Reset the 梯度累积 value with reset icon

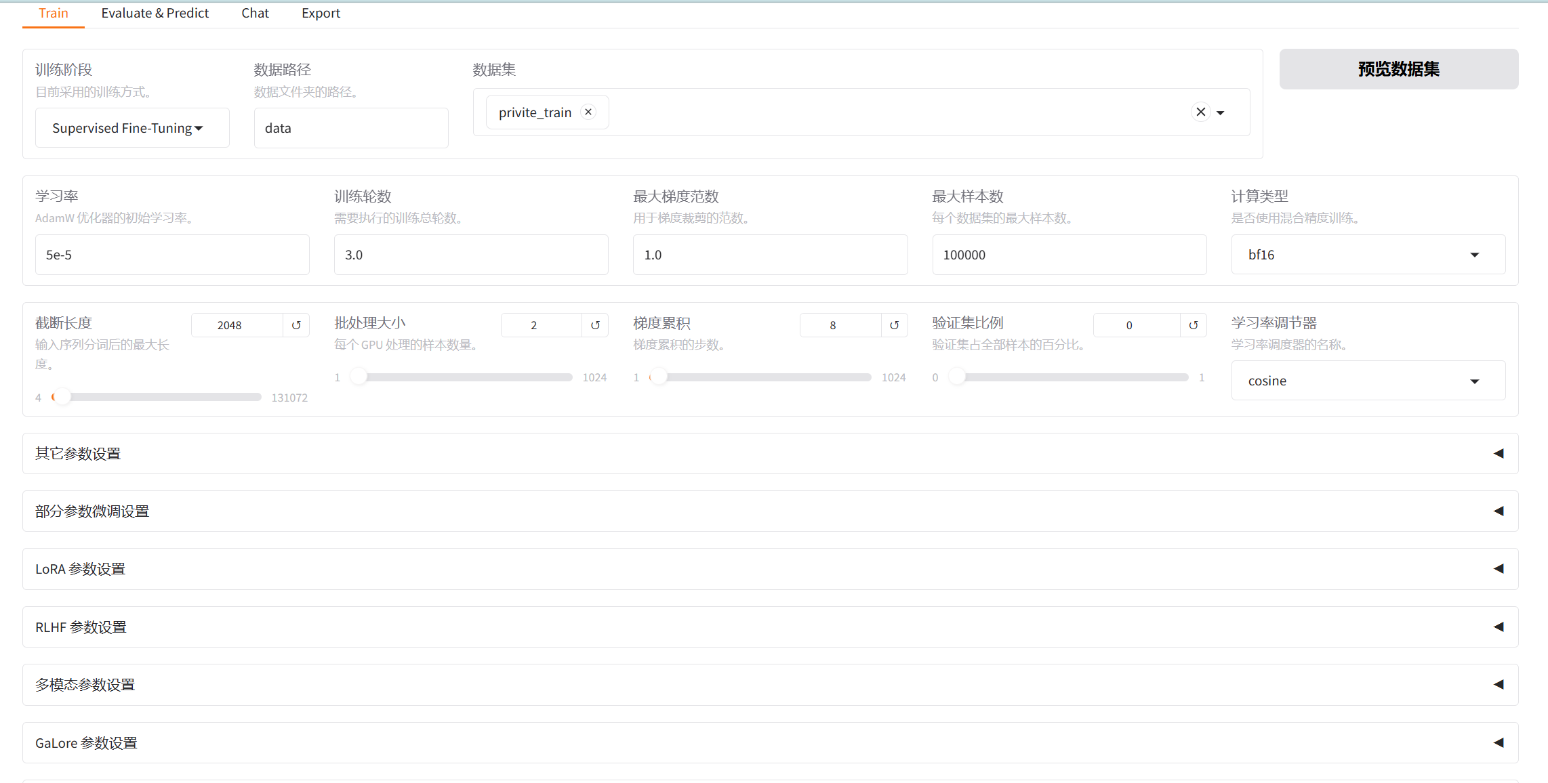(x=894, y=325)
